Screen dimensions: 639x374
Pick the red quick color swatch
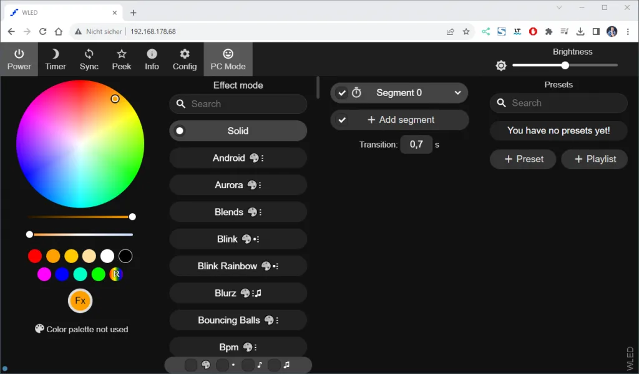click(35, 256)
